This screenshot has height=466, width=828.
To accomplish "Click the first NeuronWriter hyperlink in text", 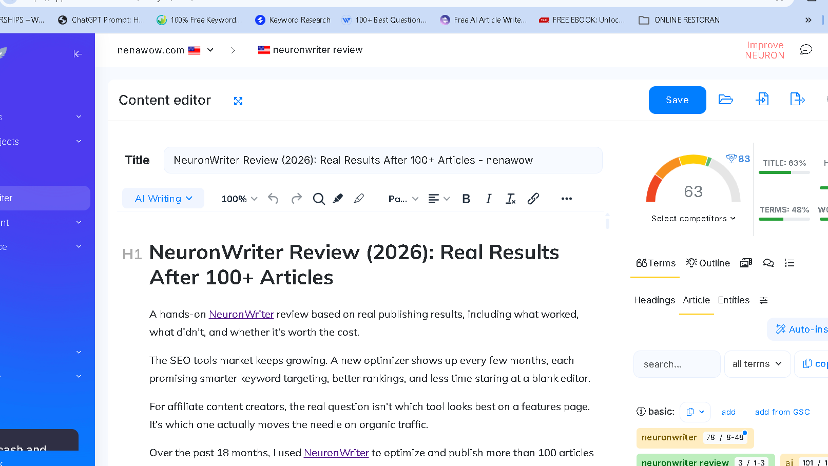I will pos(241,314).
